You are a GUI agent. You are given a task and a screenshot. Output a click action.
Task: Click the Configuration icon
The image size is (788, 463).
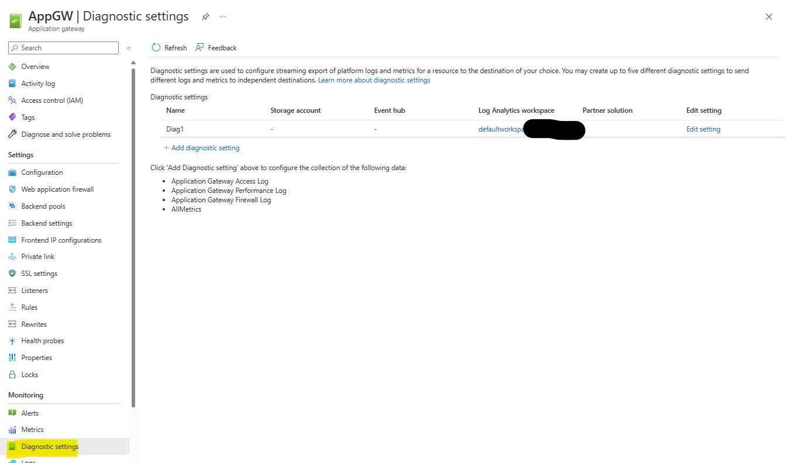click(x=12, y=172)
